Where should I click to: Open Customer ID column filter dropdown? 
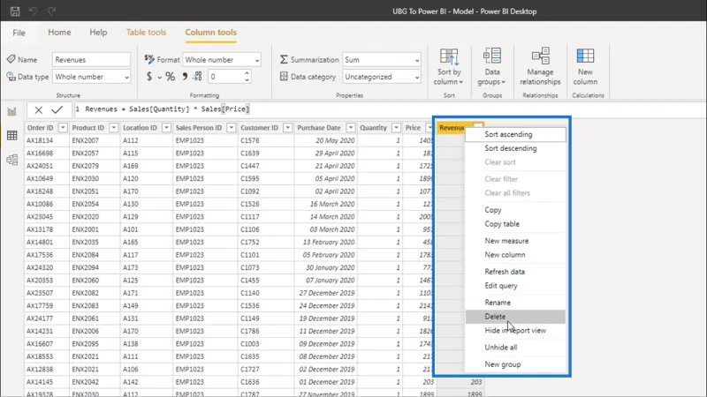(x=287, y=128)
